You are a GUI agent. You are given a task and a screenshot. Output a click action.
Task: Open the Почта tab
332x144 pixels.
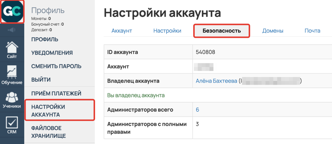pos(312,31)
